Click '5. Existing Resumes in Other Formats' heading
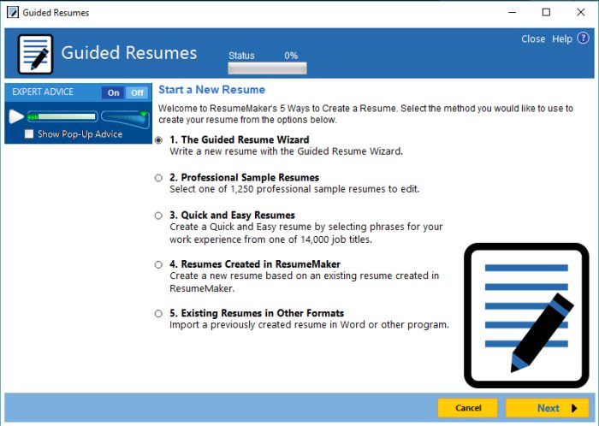The height and width of the screenshot is (426, 599). click(257, 313)
